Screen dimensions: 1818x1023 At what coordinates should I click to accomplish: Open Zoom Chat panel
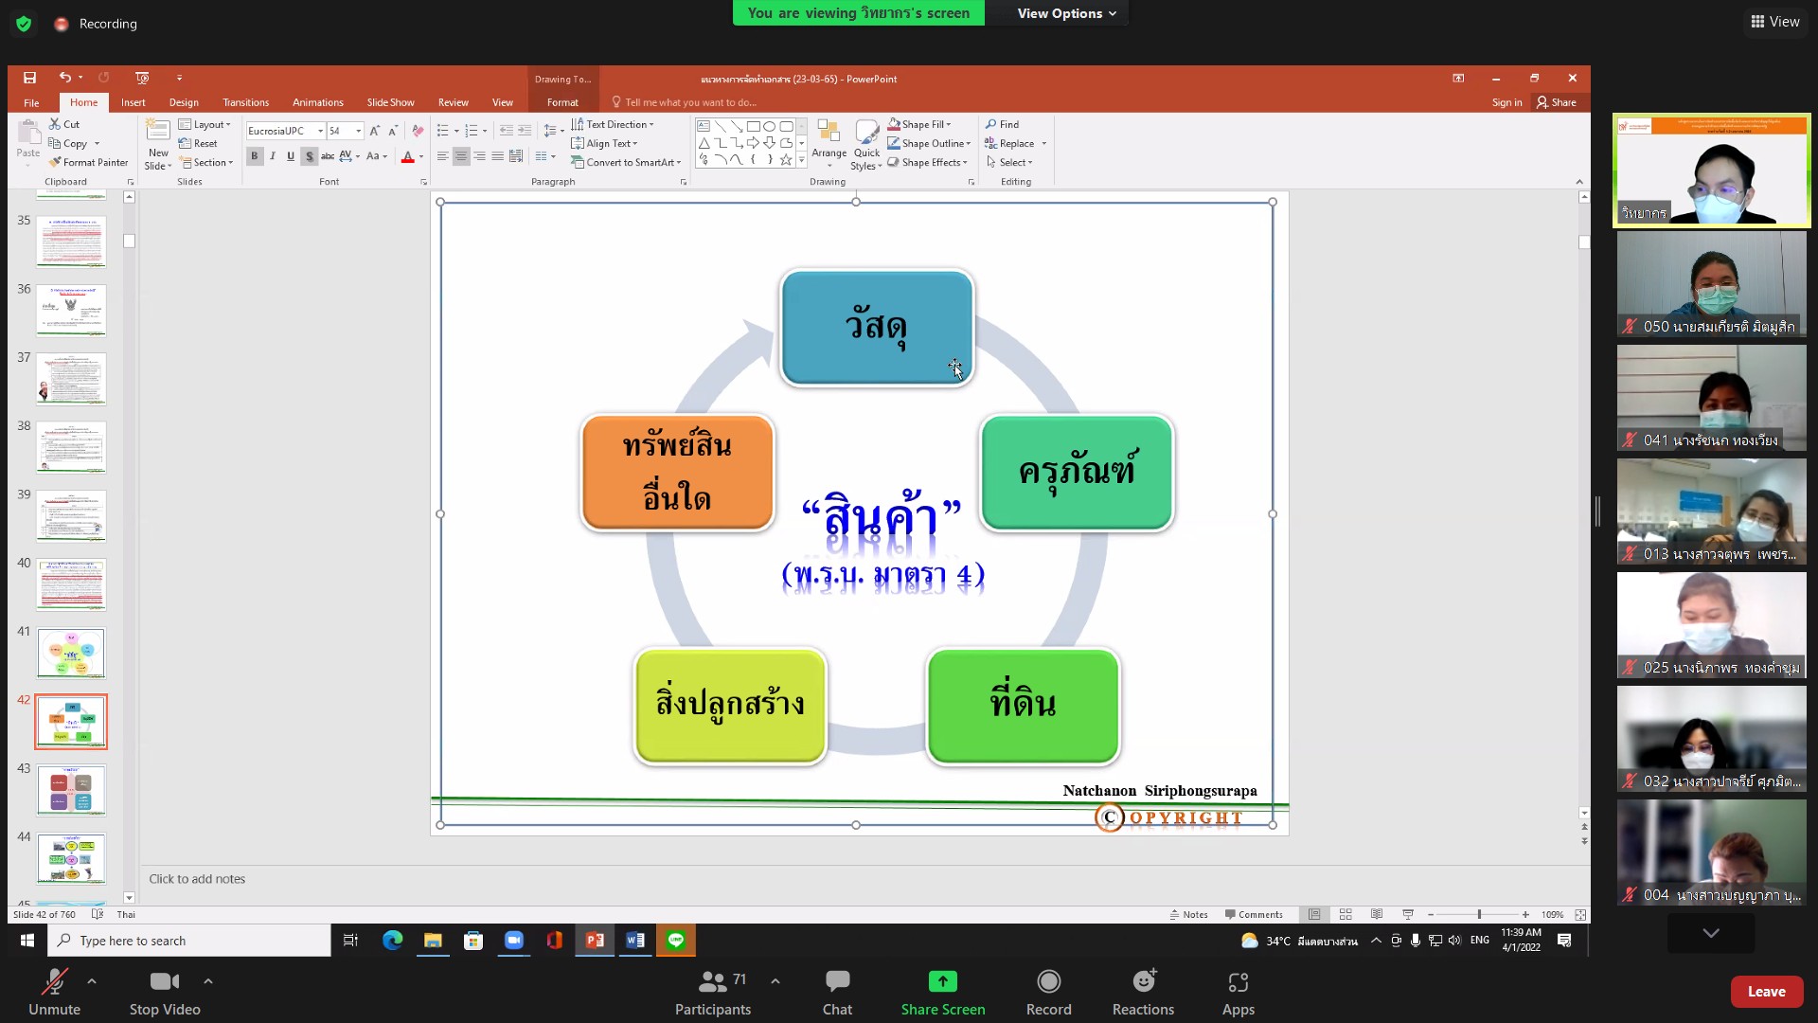837,991
